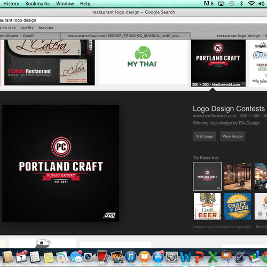267x267 pixels.
Task: Select the Craft Beer bottle cap thumbnail
Action: click(238, 206)
